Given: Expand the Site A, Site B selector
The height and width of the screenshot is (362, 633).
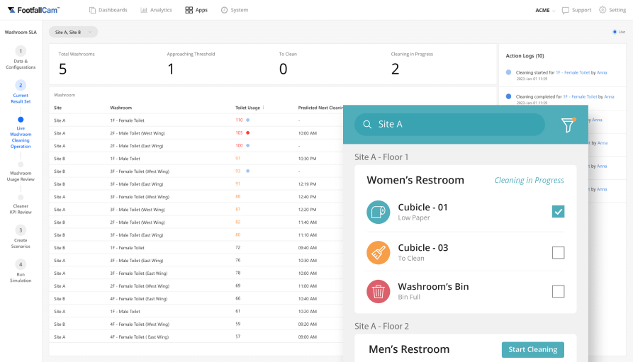Looking at the screenshot, I should click(x=73, y=33).
